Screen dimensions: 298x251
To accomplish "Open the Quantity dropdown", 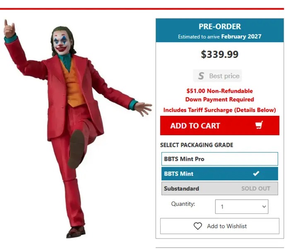I will pyautogui.click(x=242, y=206).
